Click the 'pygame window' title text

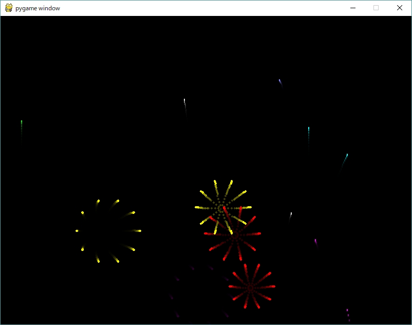pos(38,8)
